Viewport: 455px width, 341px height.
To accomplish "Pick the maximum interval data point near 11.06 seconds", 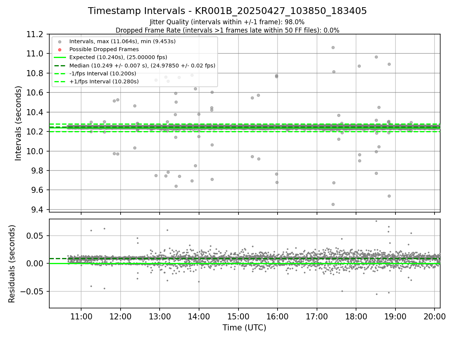I will [x=333, y=47].
